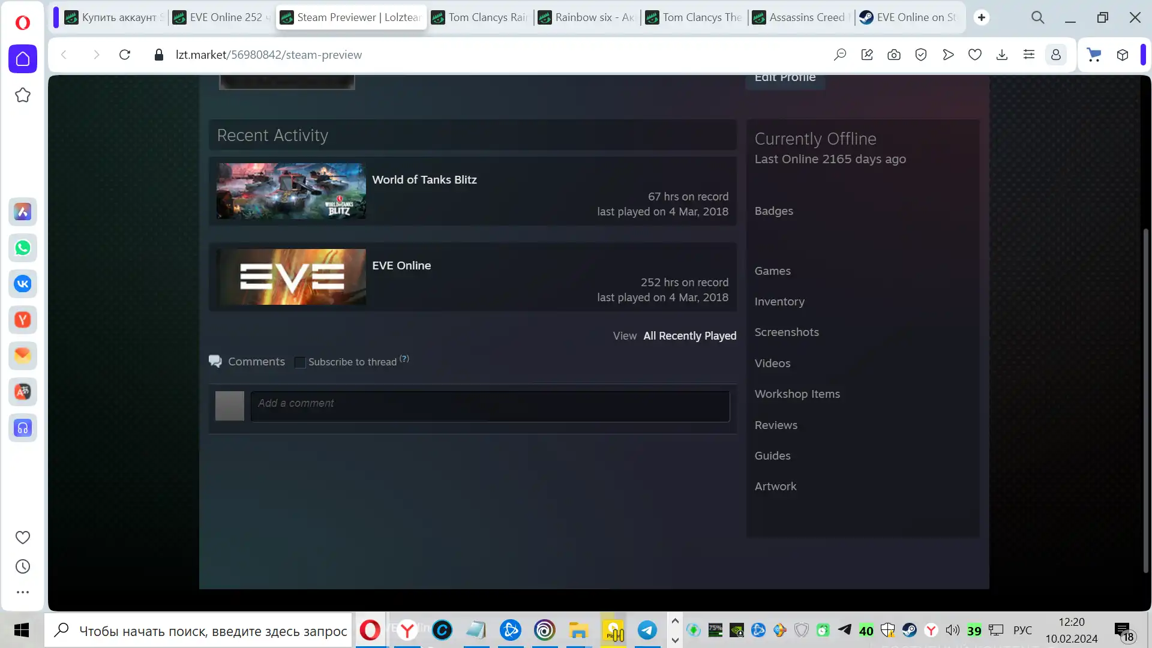Click the Add a comment field
This screenshot has width=1152, height=648.
point(490,406)
